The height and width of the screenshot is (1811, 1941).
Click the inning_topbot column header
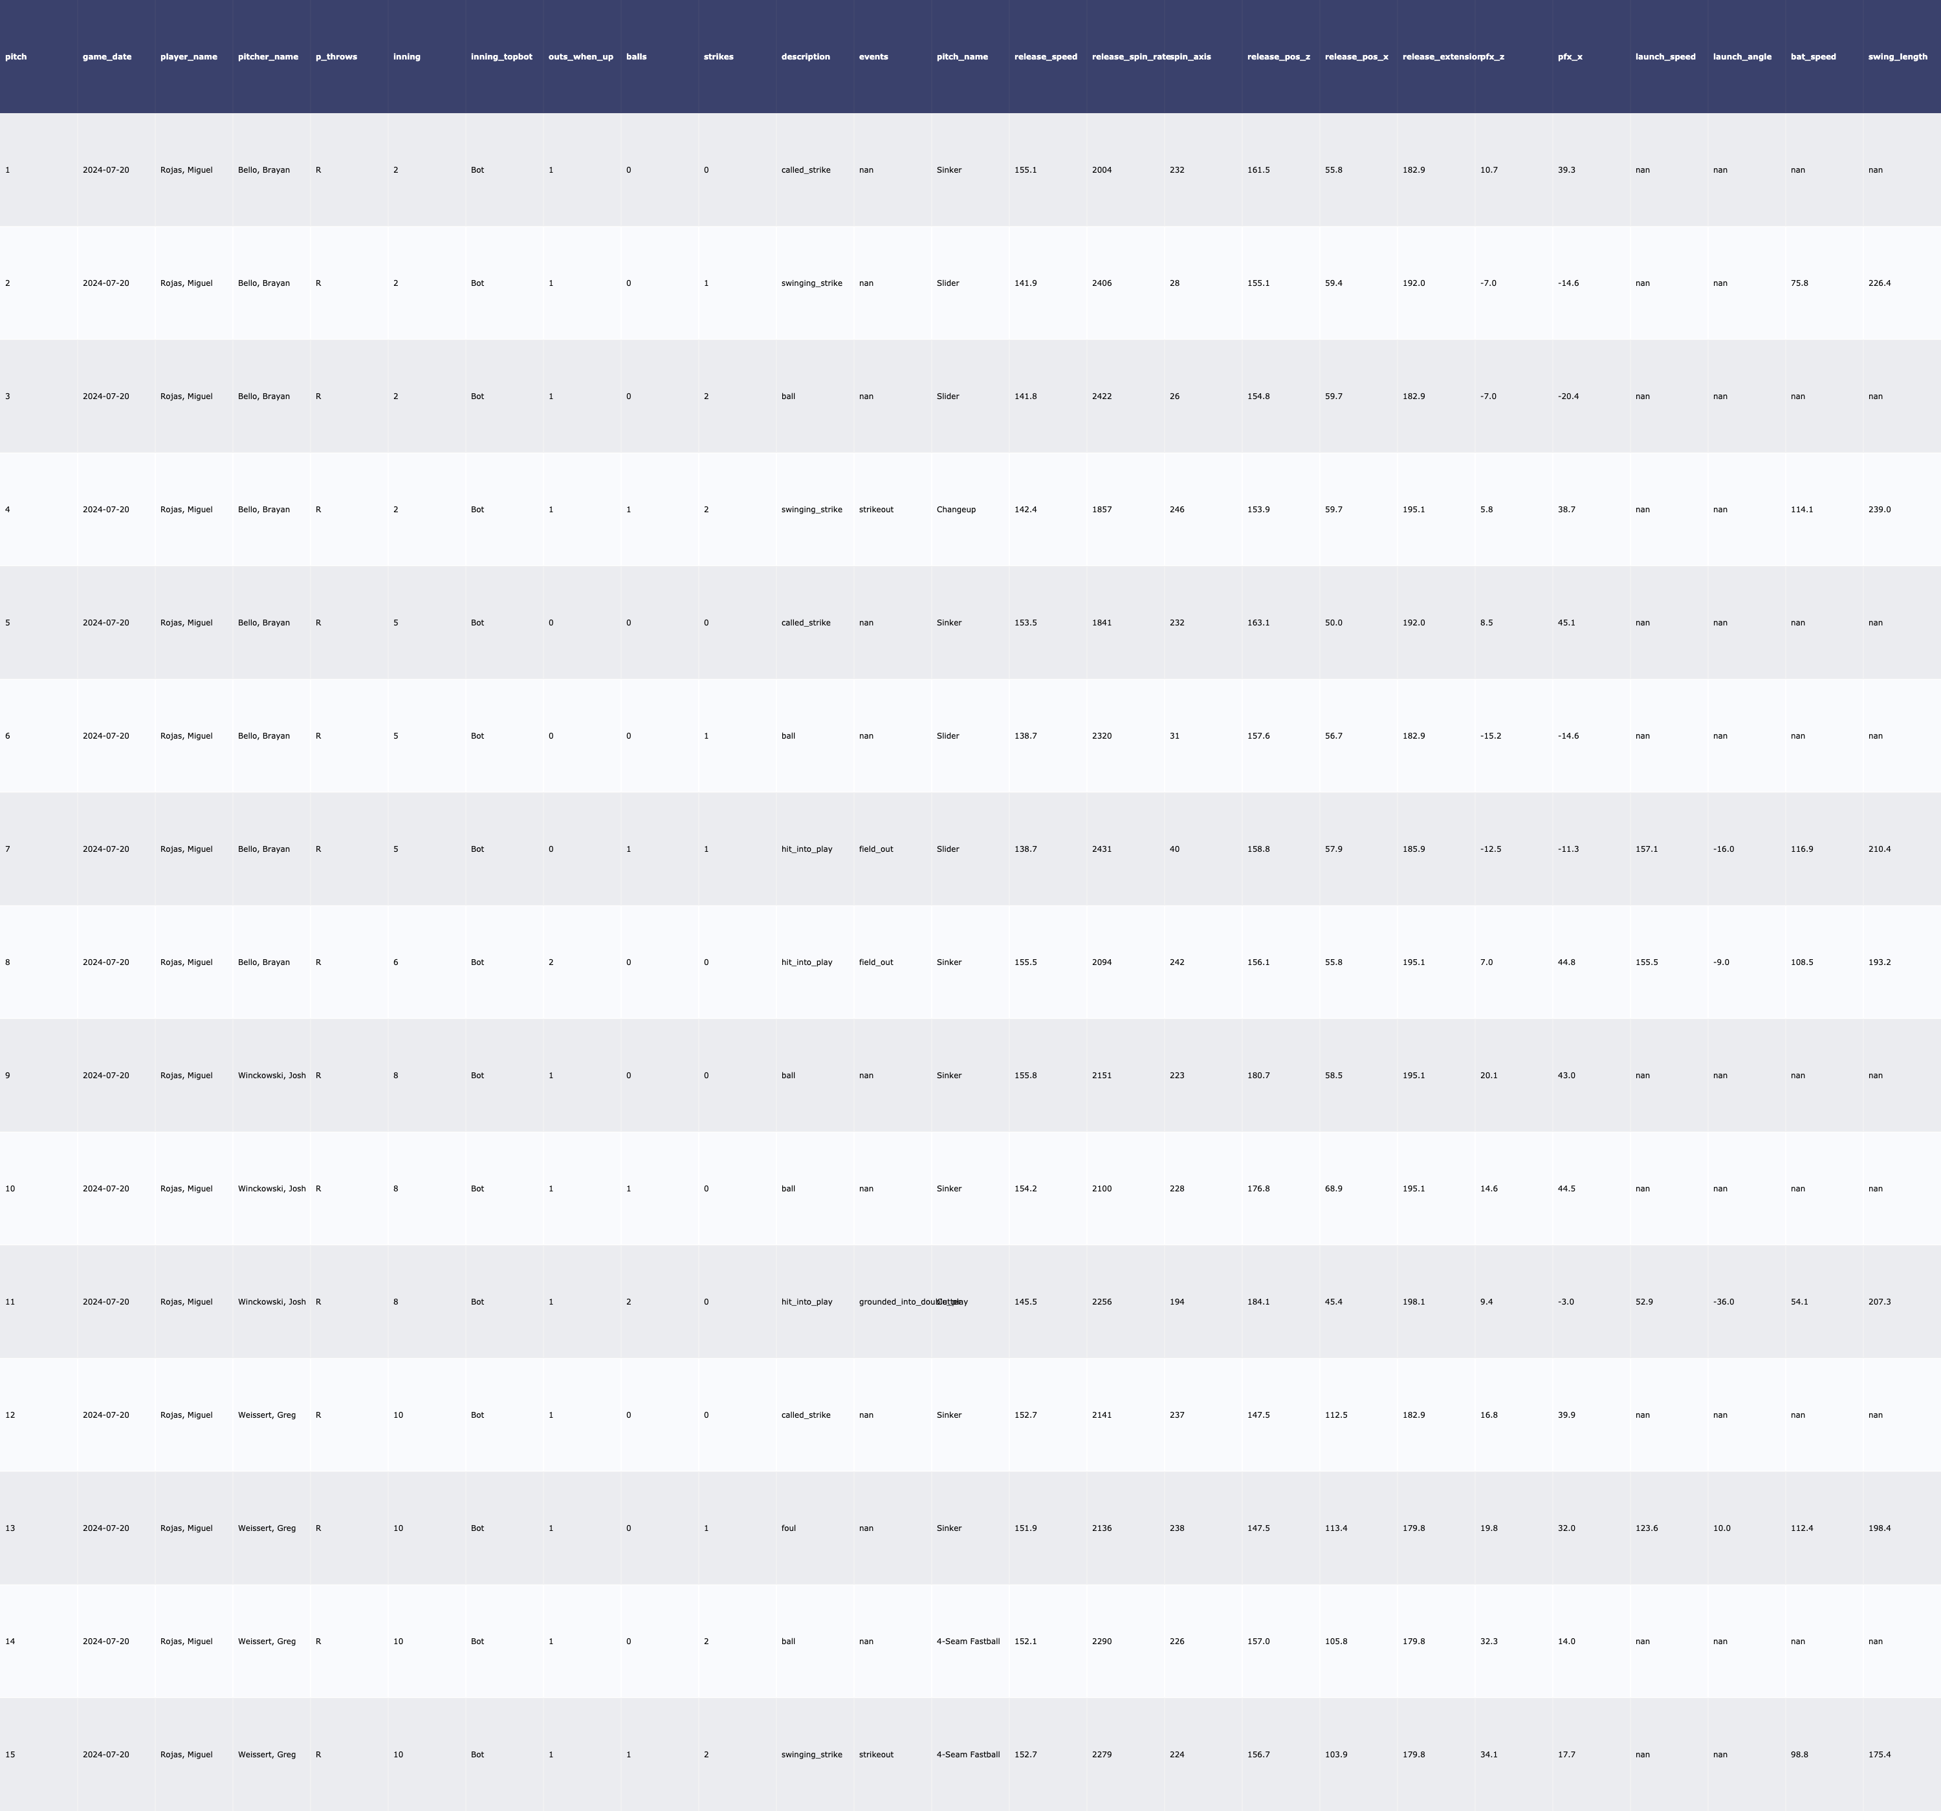coord(501,57)
